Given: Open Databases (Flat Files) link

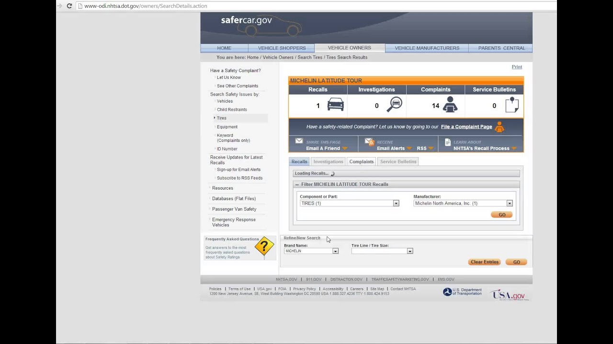Looking at the screenshot, I should click(x=234, y=199).
